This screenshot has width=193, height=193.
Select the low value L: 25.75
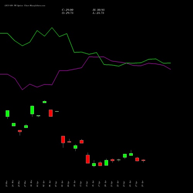point(98,13)
